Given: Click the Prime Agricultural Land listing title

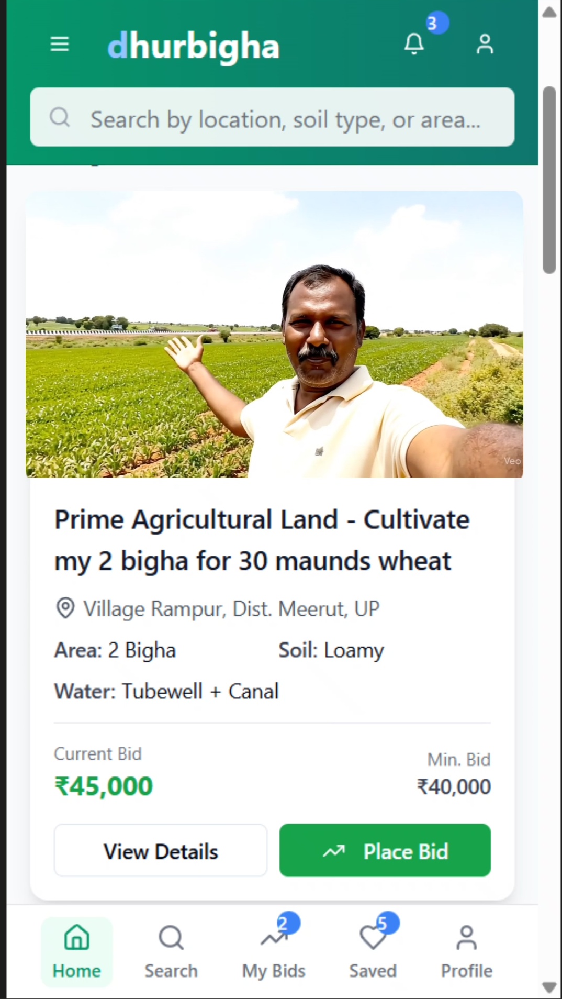Looking at the screenshot, I should click(262, 540).
